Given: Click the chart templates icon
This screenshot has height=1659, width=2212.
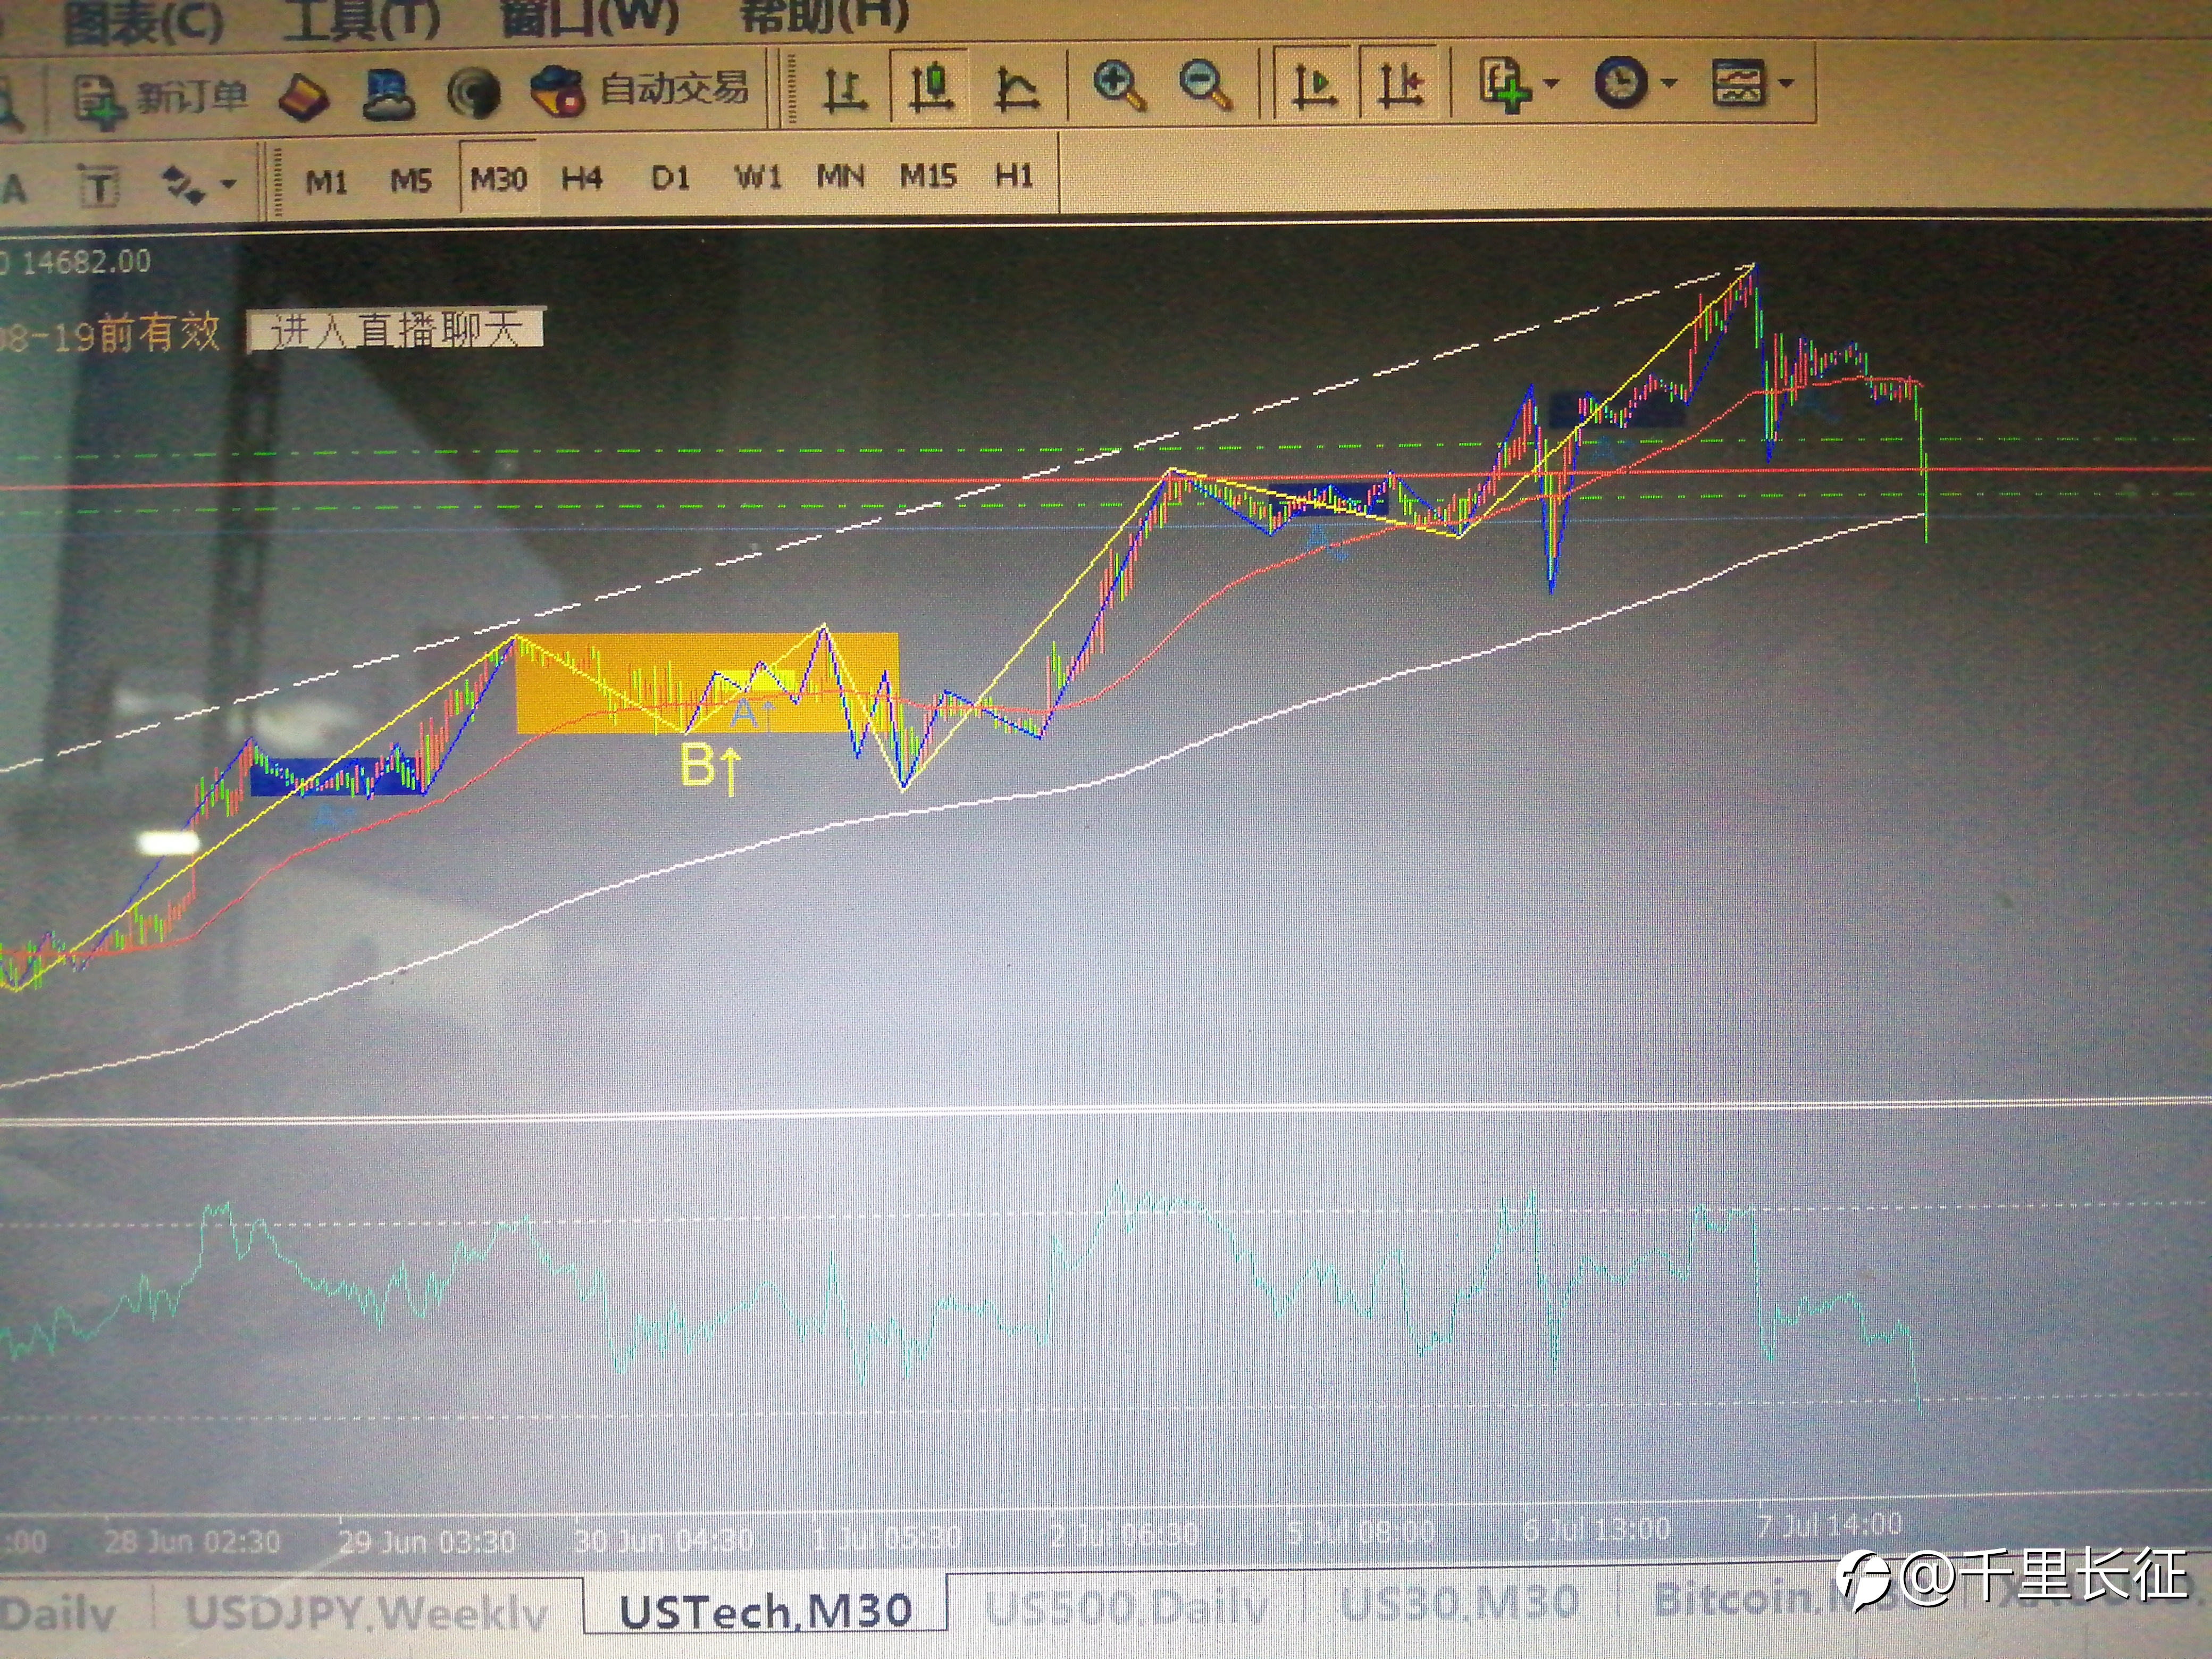Looking at the screenshot, I should point(1738,82).
